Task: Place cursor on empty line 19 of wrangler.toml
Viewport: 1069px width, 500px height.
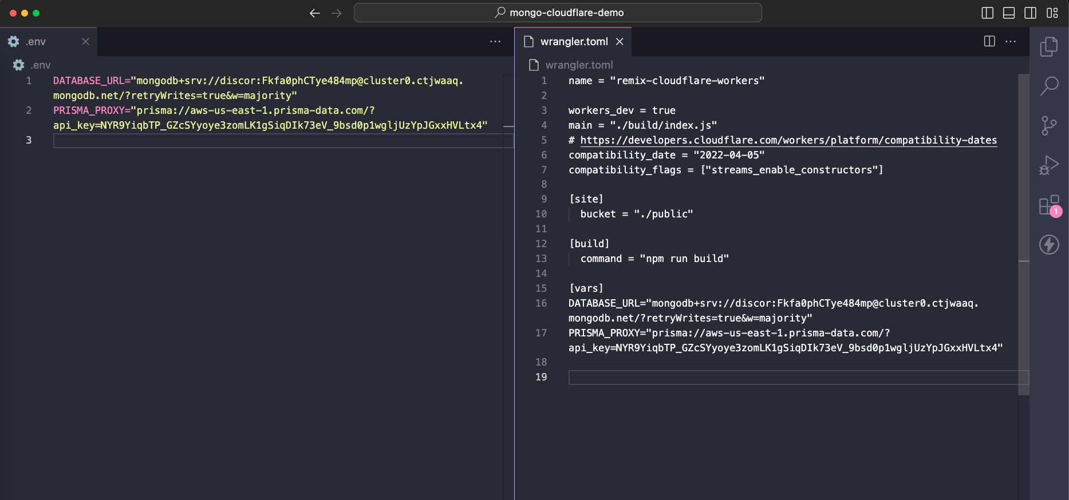Action: [x=798, y=378]
